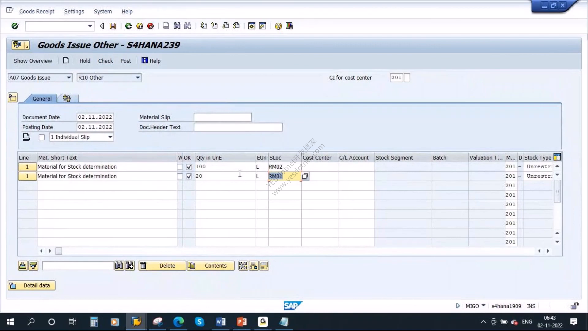The width and height of the screenshot is (588, 331).
Task: Click the binoculars Find icon
Action: (x=177, y=26)
